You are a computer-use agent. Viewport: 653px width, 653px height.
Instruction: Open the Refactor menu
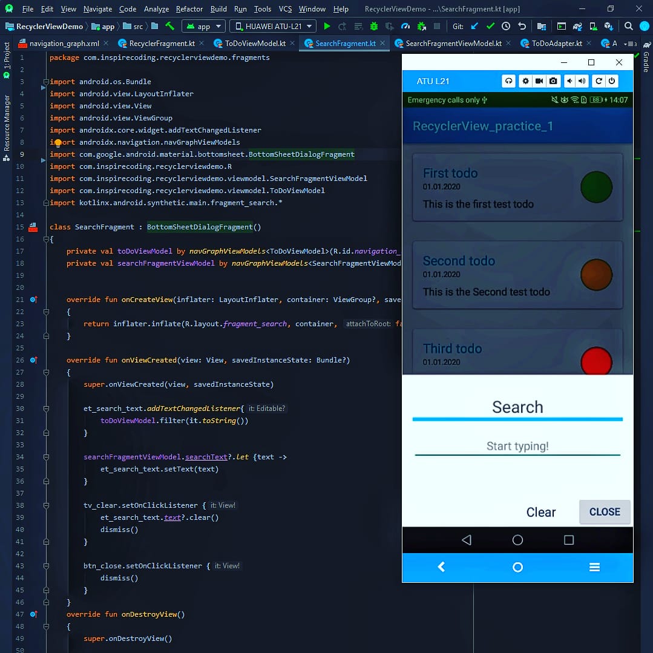click(x=189, y=8)
